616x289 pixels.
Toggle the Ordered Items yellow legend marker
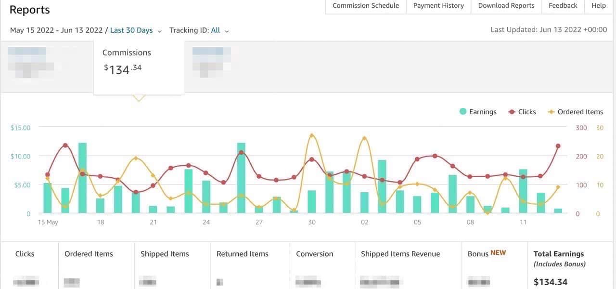pyautogui.click(x=551, y=111)
